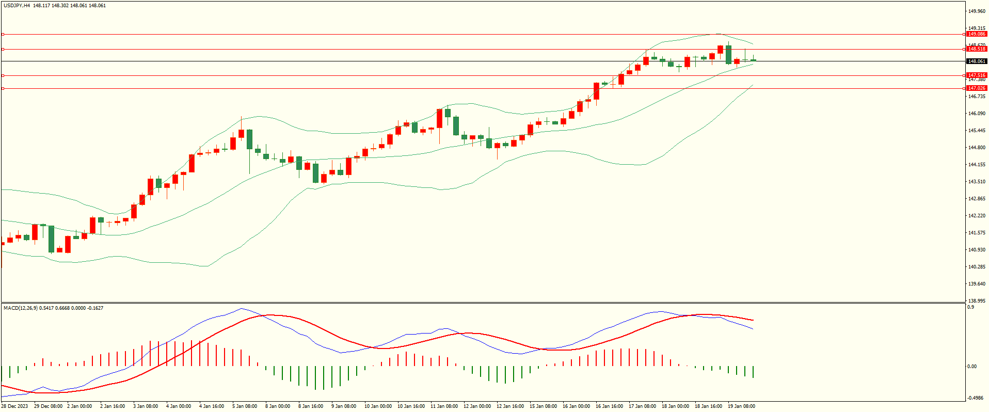Click the 0.00 MACD scale label
989x412 pixels.
pyautogui.click(x=972, y=367)
